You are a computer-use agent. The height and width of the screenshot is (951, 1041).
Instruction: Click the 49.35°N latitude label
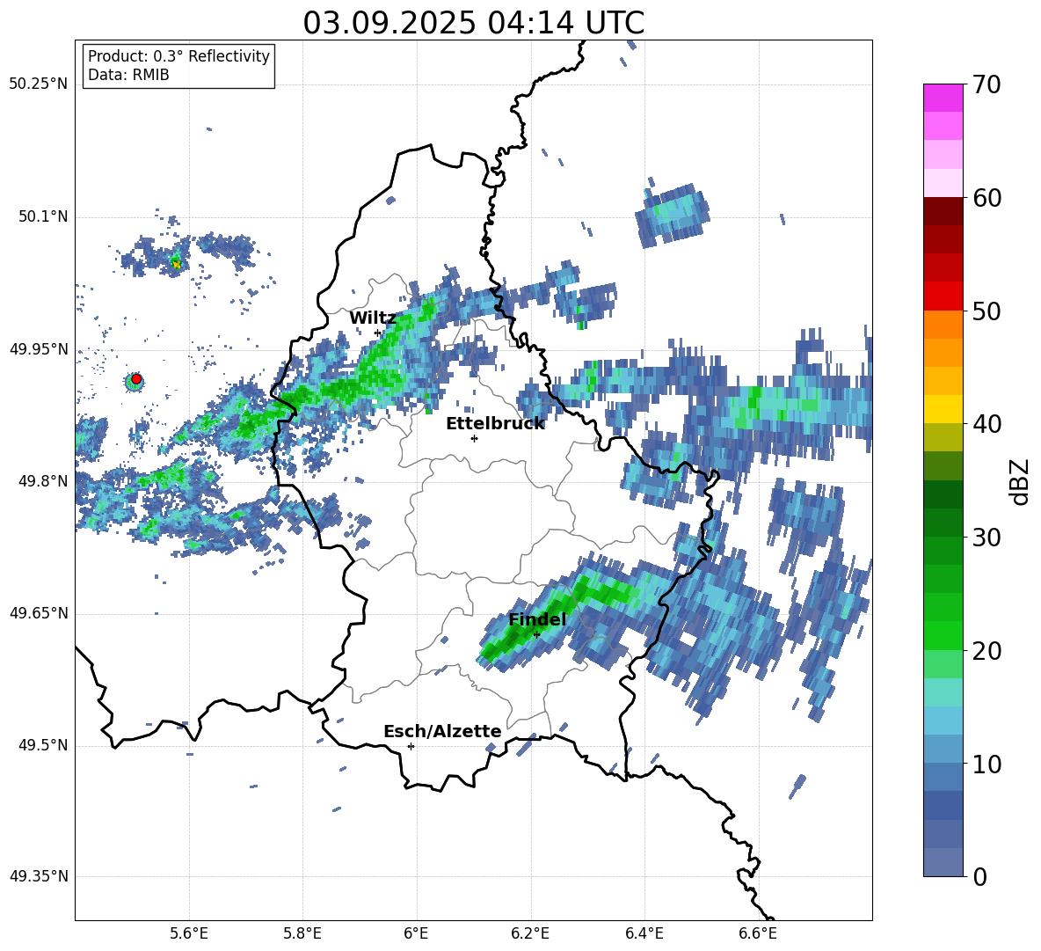pos(39,876)
